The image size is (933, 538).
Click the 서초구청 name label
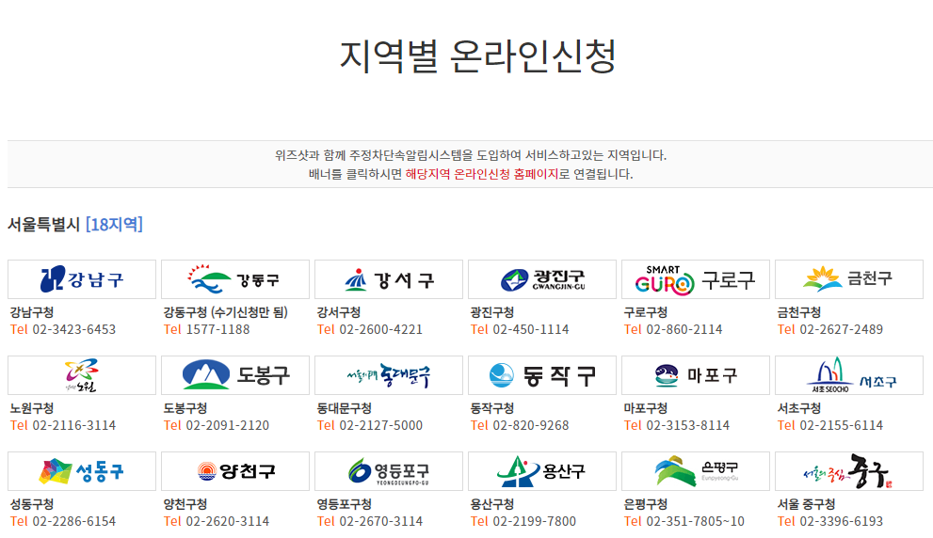coord(799,408)
